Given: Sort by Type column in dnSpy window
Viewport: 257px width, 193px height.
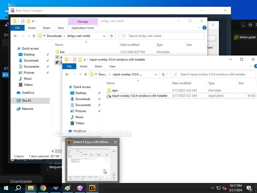Looking at the screenshot, I should (159, 45).
